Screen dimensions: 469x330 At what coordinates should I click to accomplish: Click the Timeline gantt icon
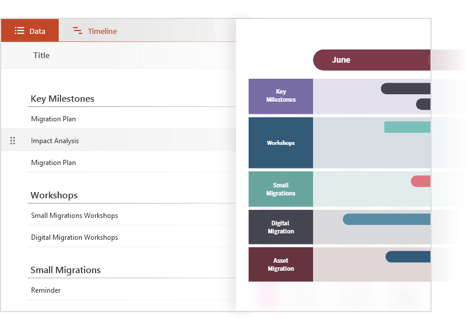(78, 31)
